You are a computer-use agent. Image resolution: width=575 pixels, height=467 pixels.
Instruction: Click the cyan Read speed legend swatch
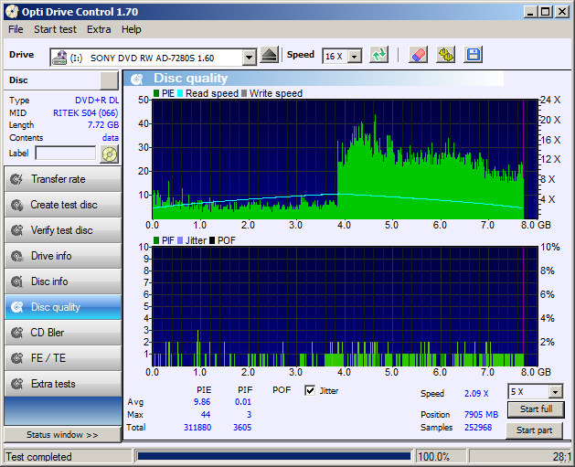180,93
